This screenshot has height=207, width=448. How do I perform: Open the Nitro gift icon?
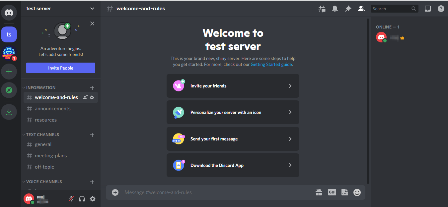(x=319, y=192)
